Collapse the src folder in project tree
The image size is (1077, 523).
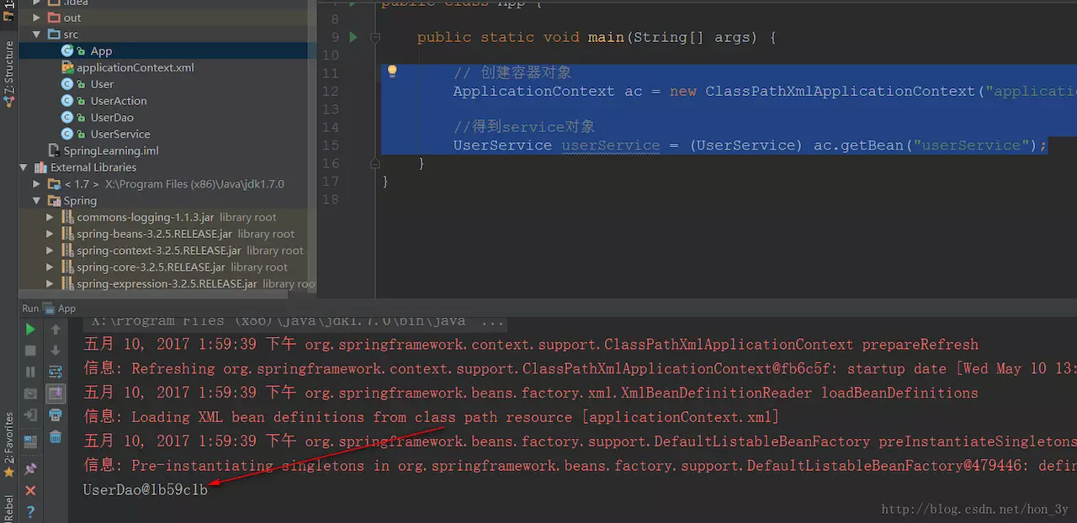(x=36, y=34)
